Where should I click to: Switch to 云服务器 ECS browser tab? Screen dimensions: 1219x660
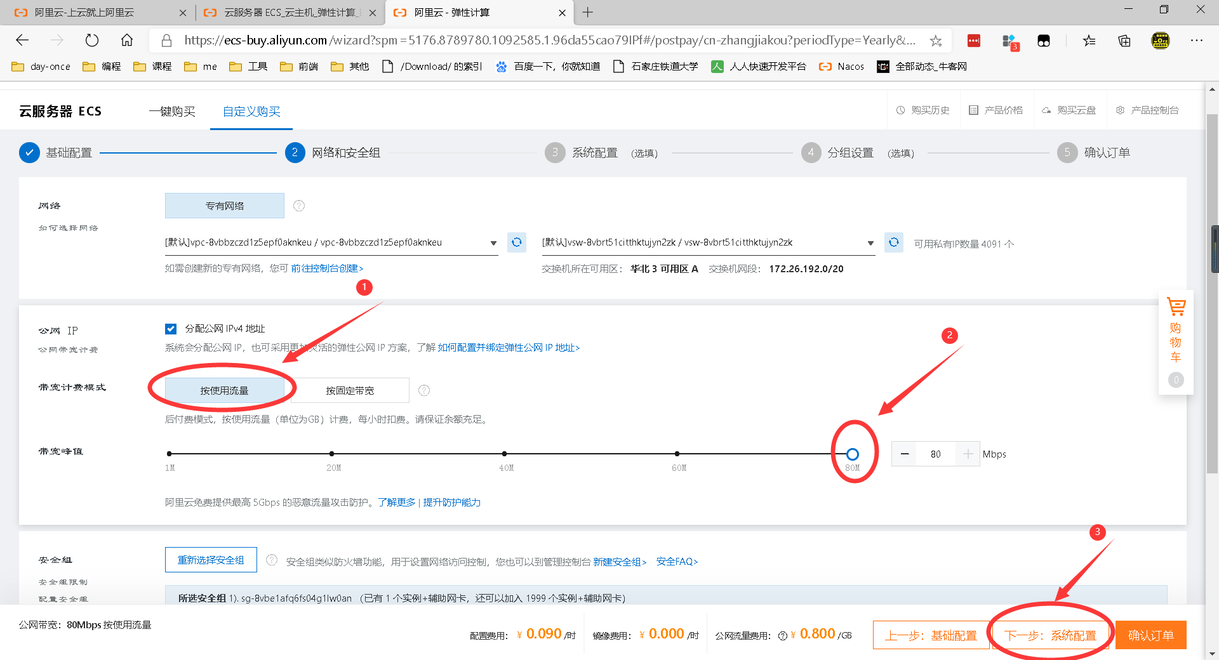pyautogui.click(x=290, y=12)
